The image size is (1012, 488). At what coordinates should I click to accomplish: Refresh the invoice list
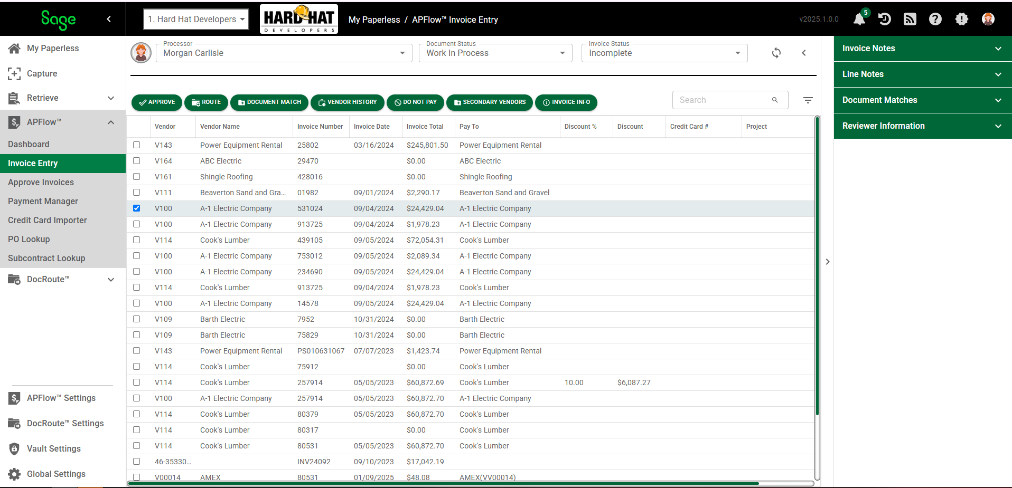coord(776,53)
